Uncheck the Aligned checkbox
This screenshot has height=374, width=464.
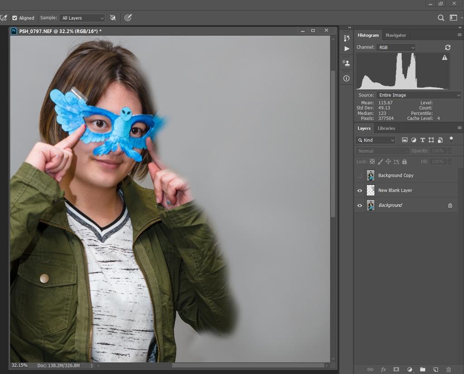click(14, 18)
